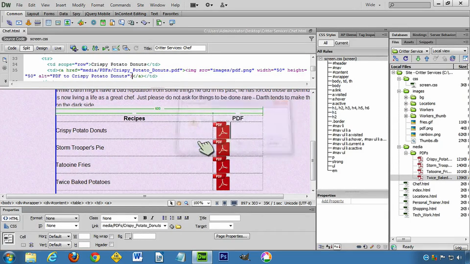470x264 pixels.
Task: Select the screen.css related file label
Action: (x=39, y=39)
